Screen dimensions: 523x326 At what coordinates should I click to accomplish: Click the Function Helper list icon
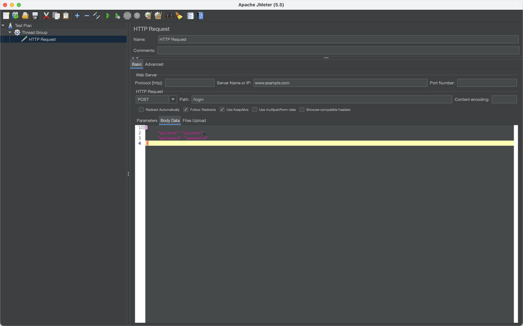(190, 16)
